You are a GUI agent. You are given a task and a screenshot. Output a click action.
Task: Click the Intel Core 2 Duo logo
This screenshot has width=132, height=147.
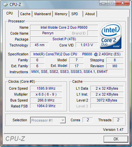pos(111,36)
